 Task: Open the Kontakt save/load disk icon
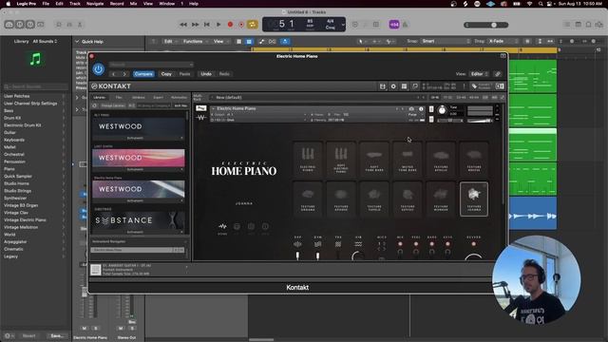pyautogui.click(x=382, y=86)
